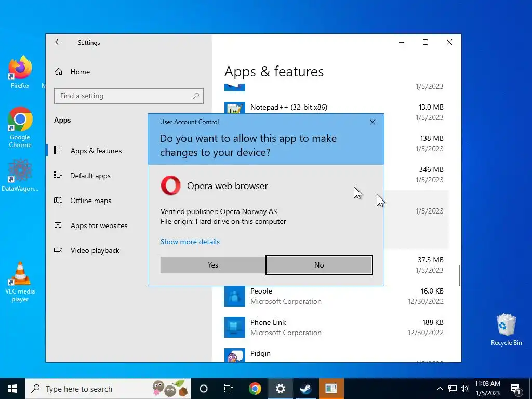Click the Notepad++ app icon in list
This screenshot has height=399, width=532.
pyautogui.click(x=235, y=108)
